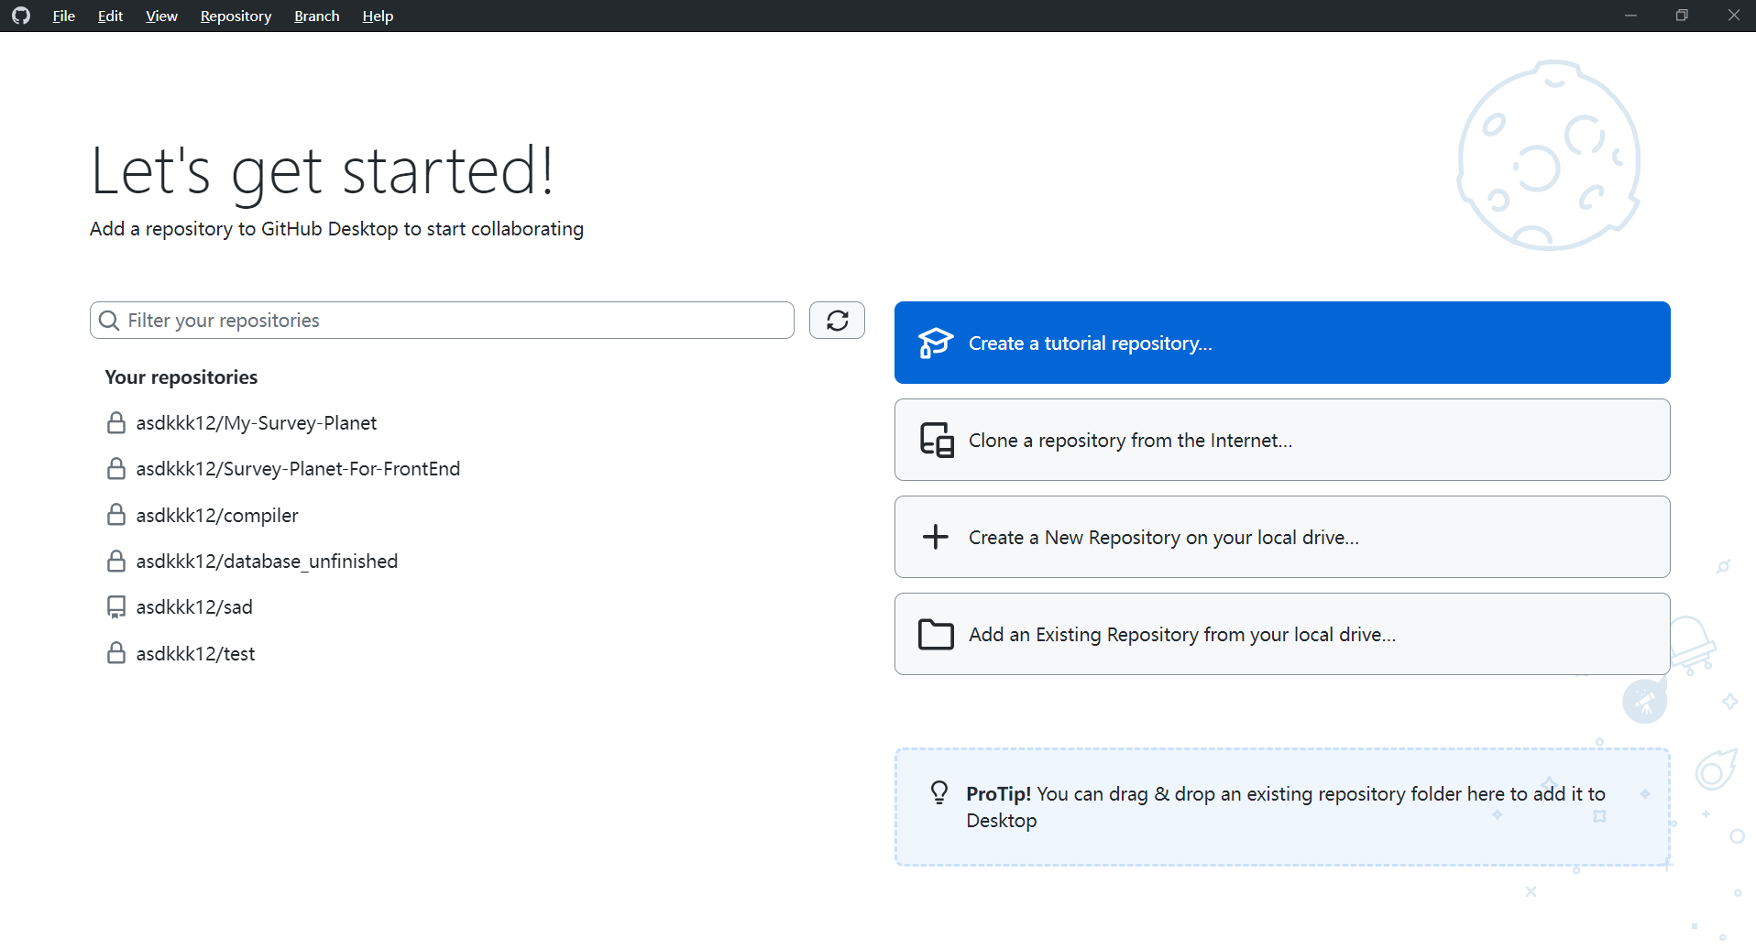
Task: Click the lightbulb ProTip icon
Action: [x=939, y=792]
